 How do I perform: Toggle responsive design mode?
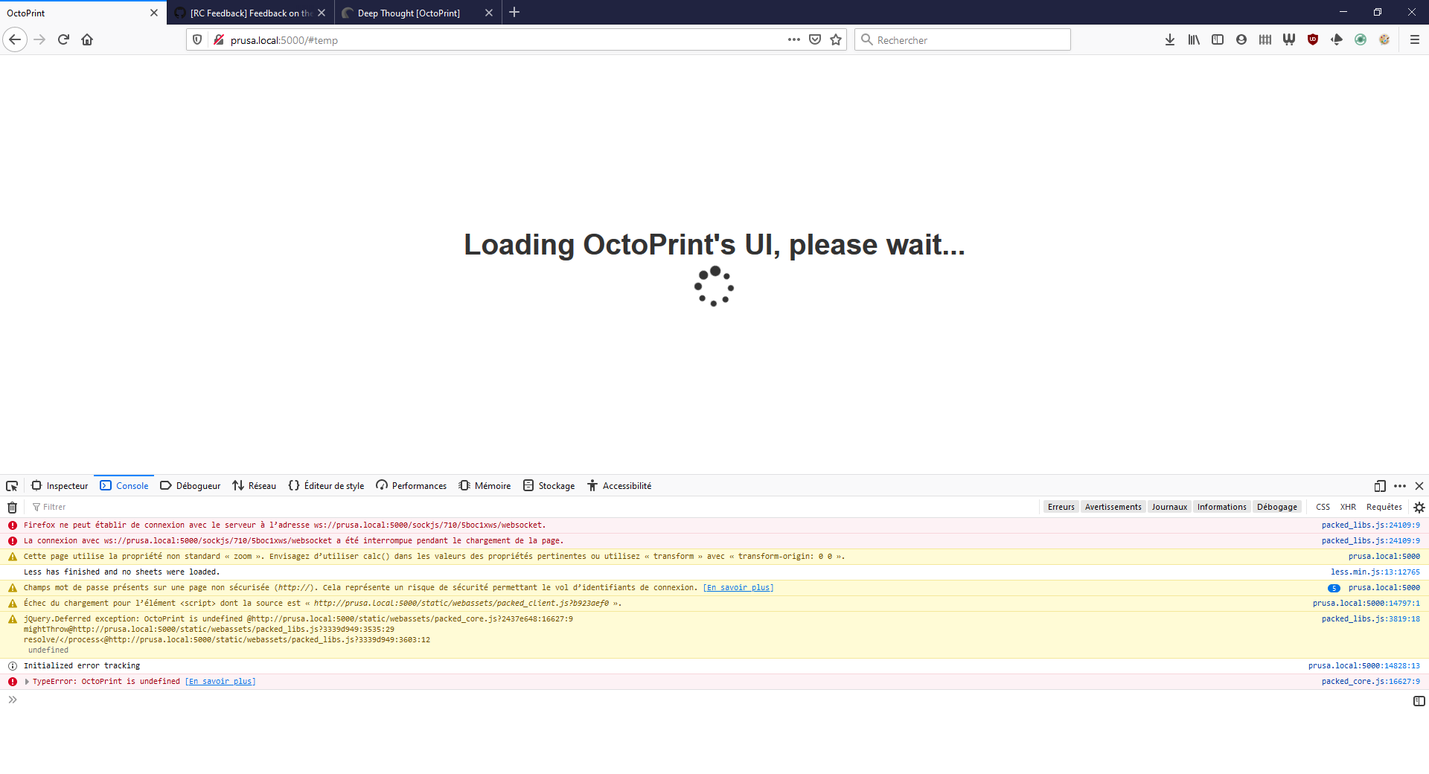pos(1380,486)
